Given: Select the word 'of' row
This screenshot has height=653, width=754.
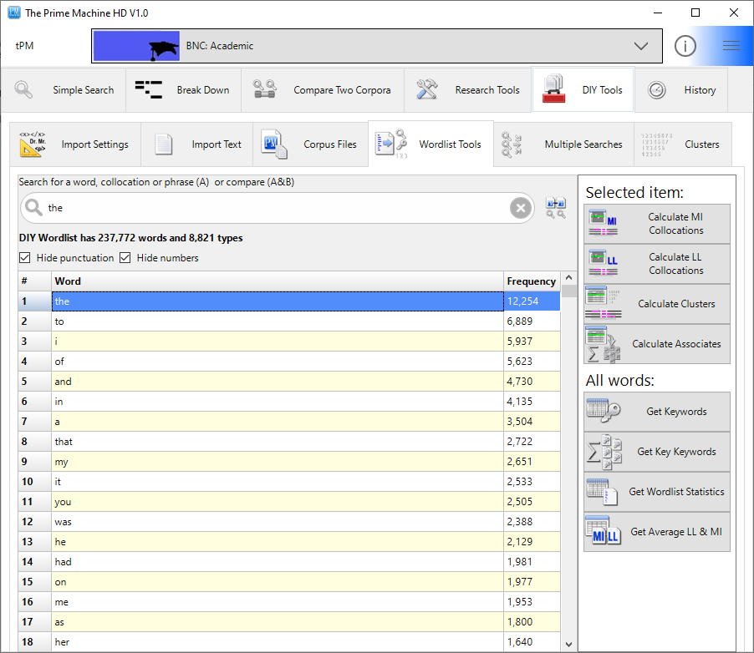Looking at the screenshot, I should click(x=289, y=362).
